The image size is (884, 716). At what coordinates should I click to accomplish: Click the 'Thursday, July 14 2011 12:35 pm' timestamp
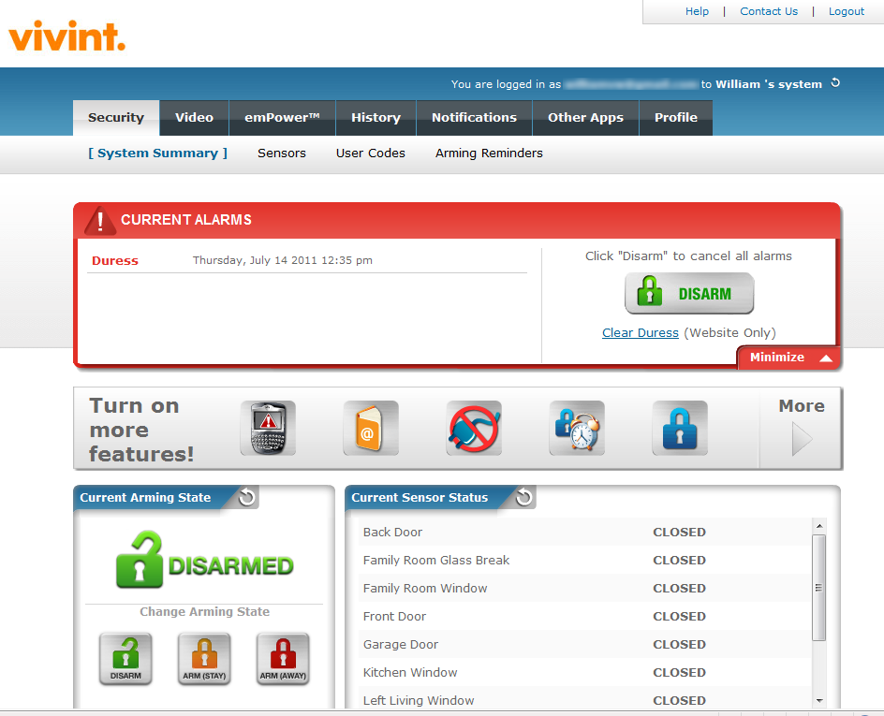coord(283,260)
